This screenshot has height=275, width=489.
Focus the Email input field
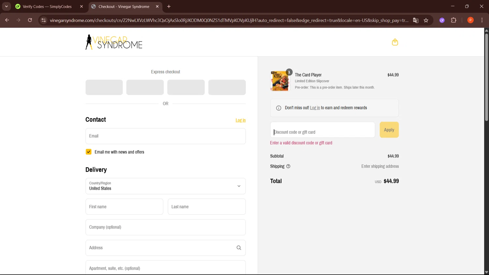coord(166,136)
